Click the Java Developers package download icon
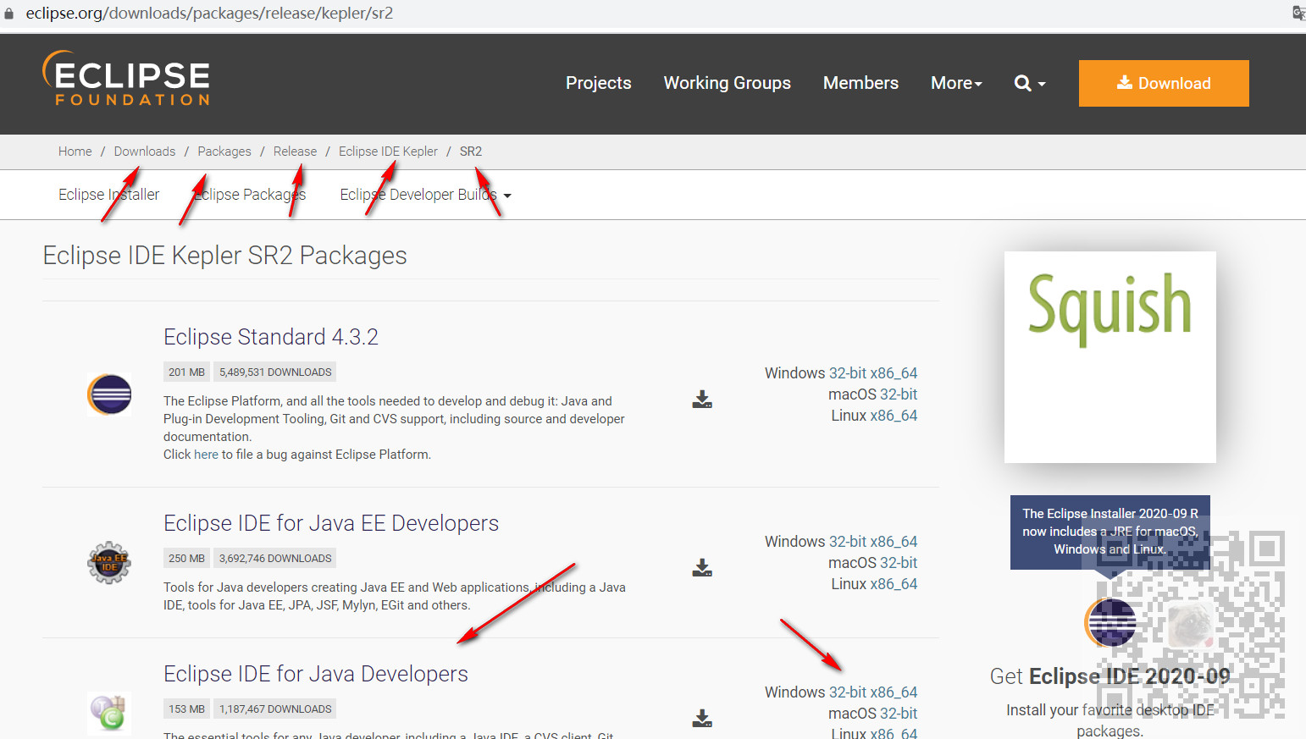Screen dimensions: 1306x739 coord(702,718)
